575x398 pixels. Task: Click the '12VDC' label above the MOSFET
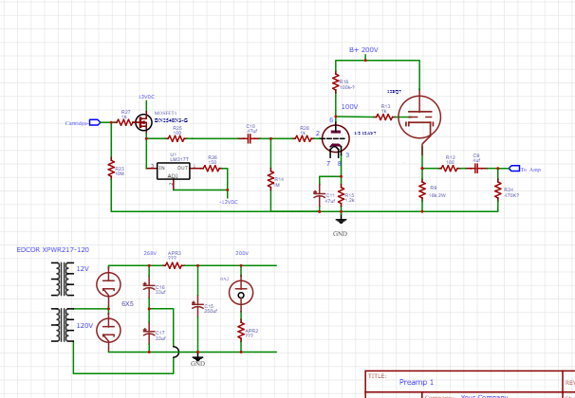pyautogui.click(x=146, y=97)
